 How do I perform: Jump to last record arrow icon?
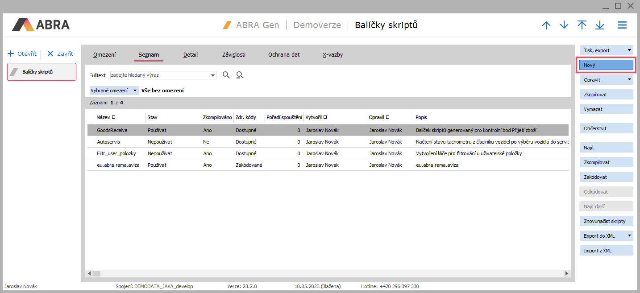point(600,25)
